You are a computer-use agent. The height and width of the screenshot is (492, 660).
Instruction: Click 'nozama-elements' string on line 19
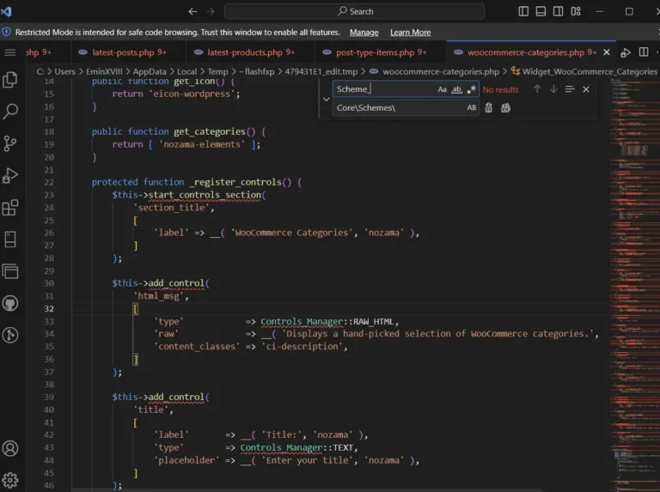tap(202, 144)
